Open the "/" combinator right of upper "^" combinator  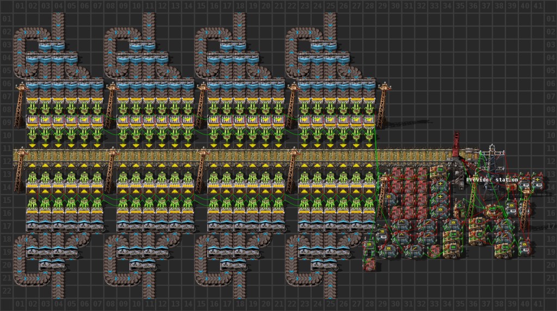point(427,224)
